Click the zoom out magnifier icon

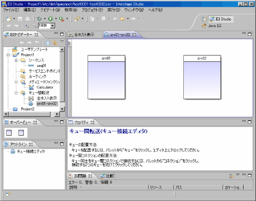click(x=34, y=26)
